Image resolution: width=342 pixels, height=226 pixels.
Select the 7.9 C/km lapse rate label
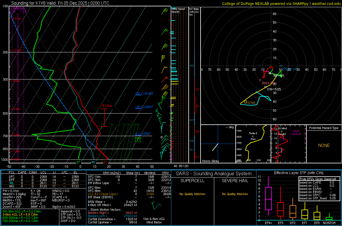point(106,106)
